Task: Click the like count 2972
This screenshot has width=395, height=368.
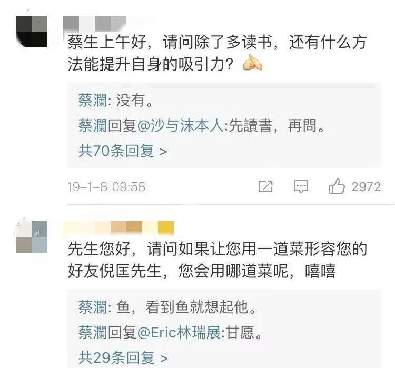Action: (366, 187)
